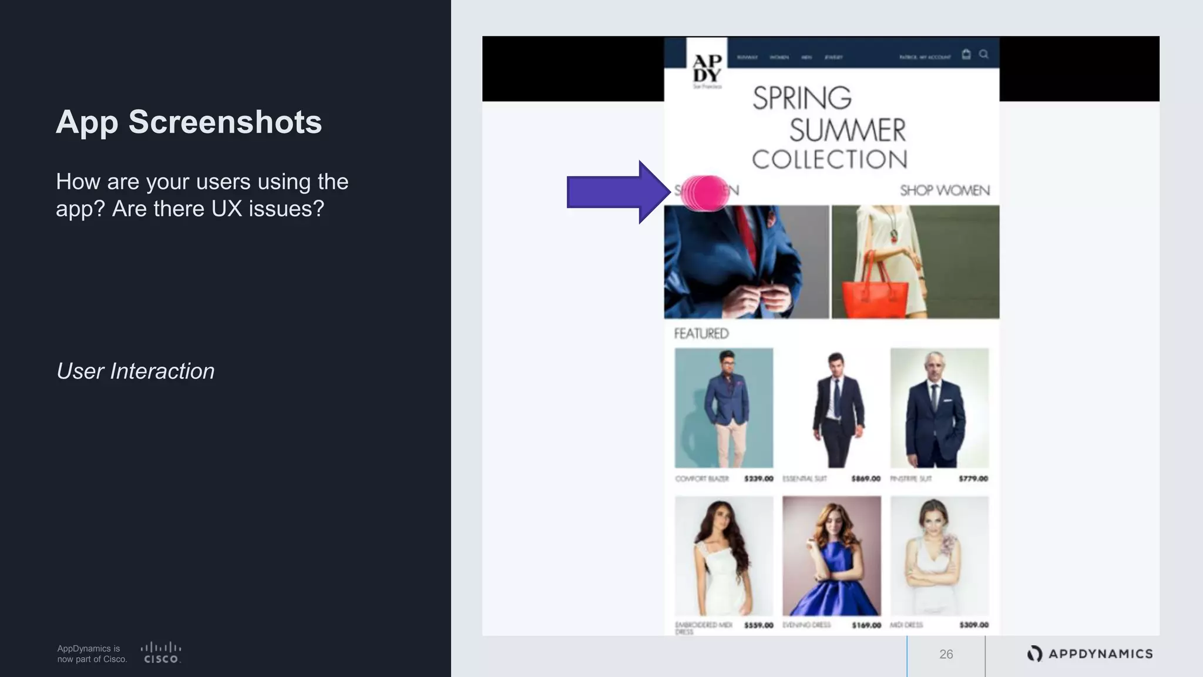
Task: Click the AppDynamics logo at bottom right
Action: tap(1090, 653)
